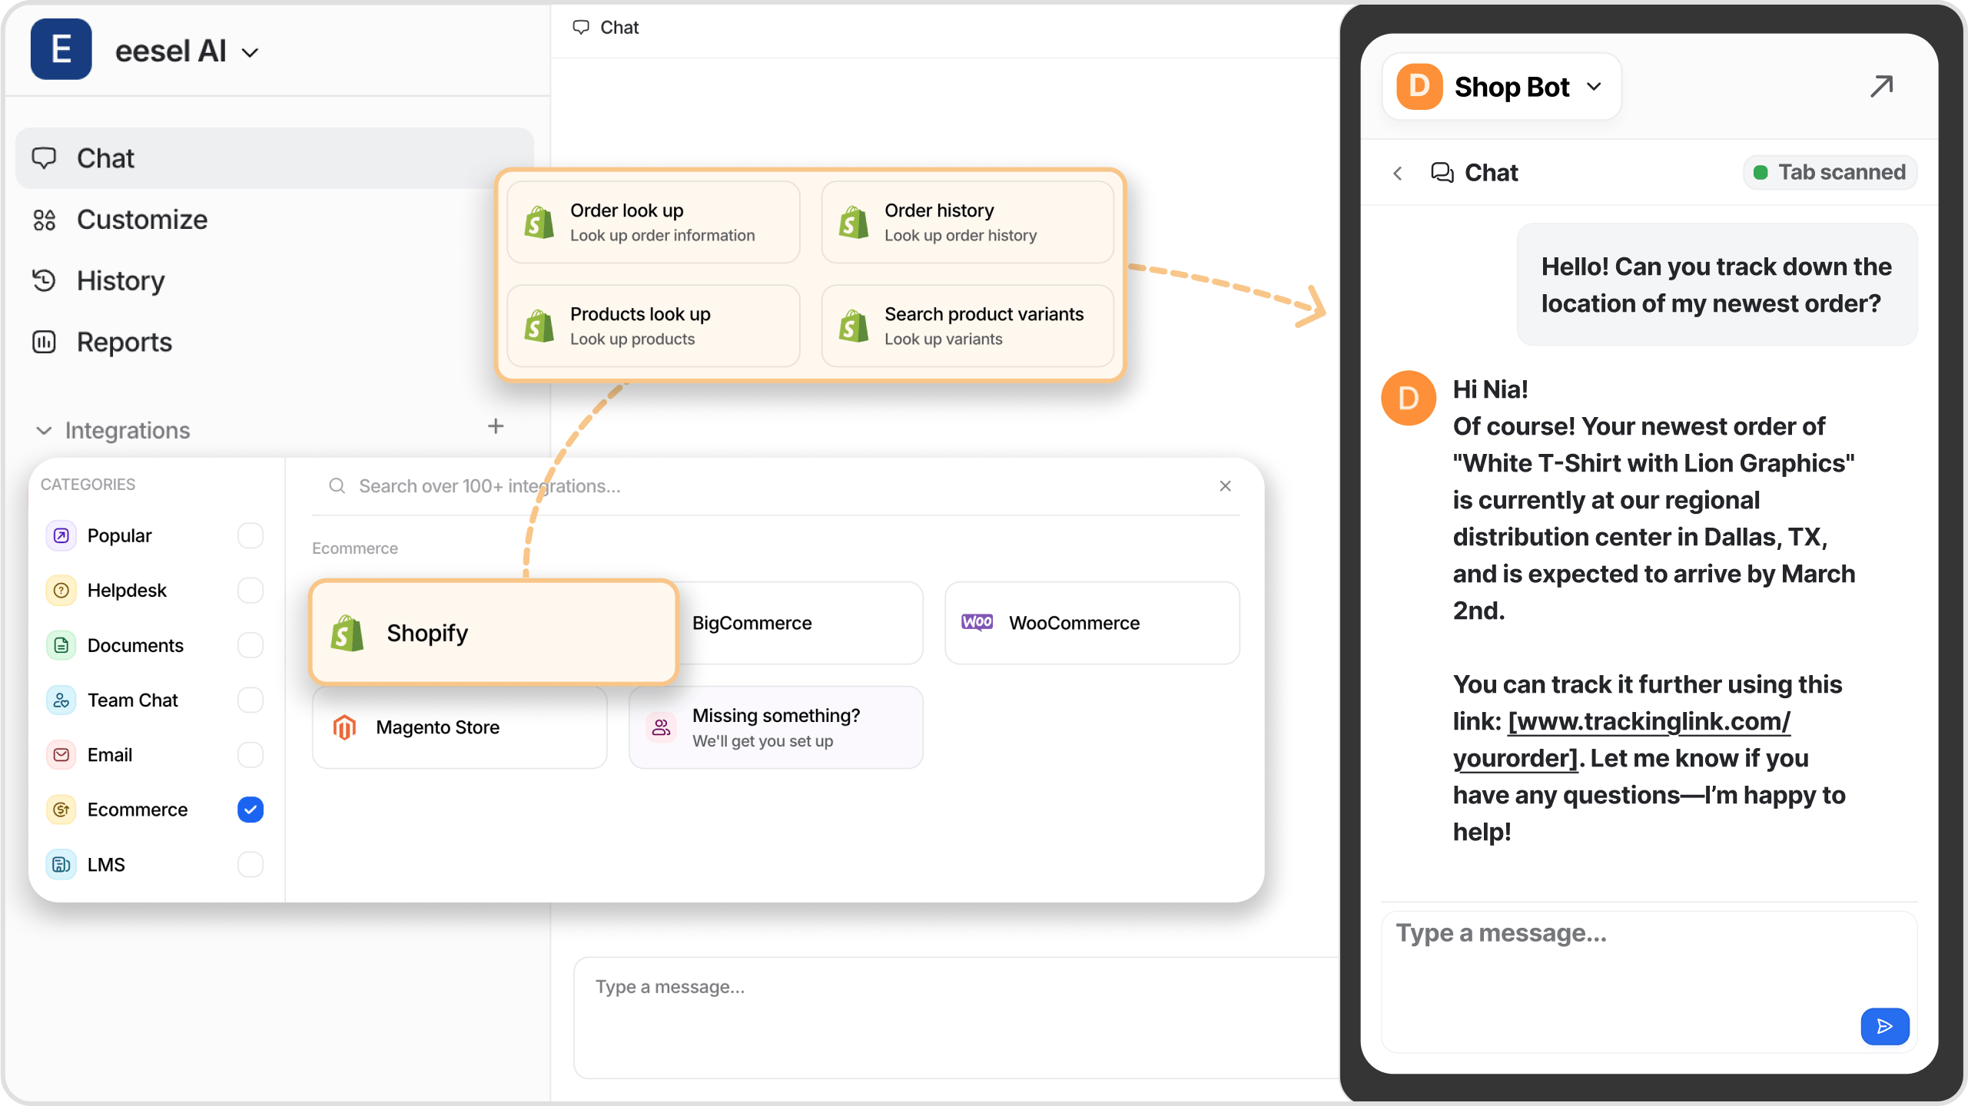This screenshot has height=1106, width=1968.
Task: Select the Products look up action
Action: pos(654,326)
